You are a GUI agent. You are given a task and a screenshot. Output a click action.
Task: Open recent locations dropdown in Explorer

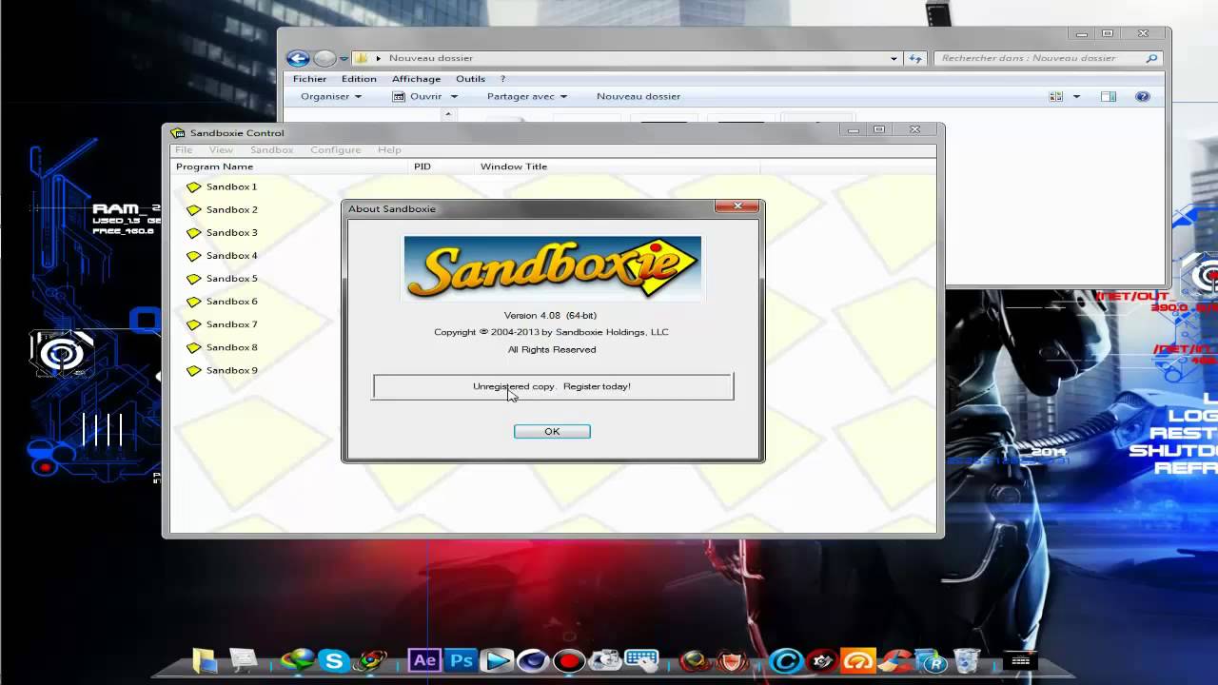[x=344, y=59]
